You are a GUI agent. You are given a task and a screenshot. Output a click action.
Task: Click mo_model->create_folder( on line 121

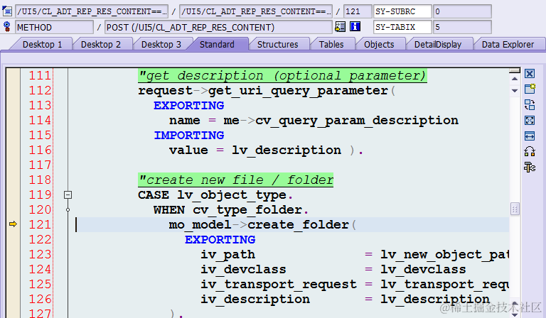[x=262, y=225]
